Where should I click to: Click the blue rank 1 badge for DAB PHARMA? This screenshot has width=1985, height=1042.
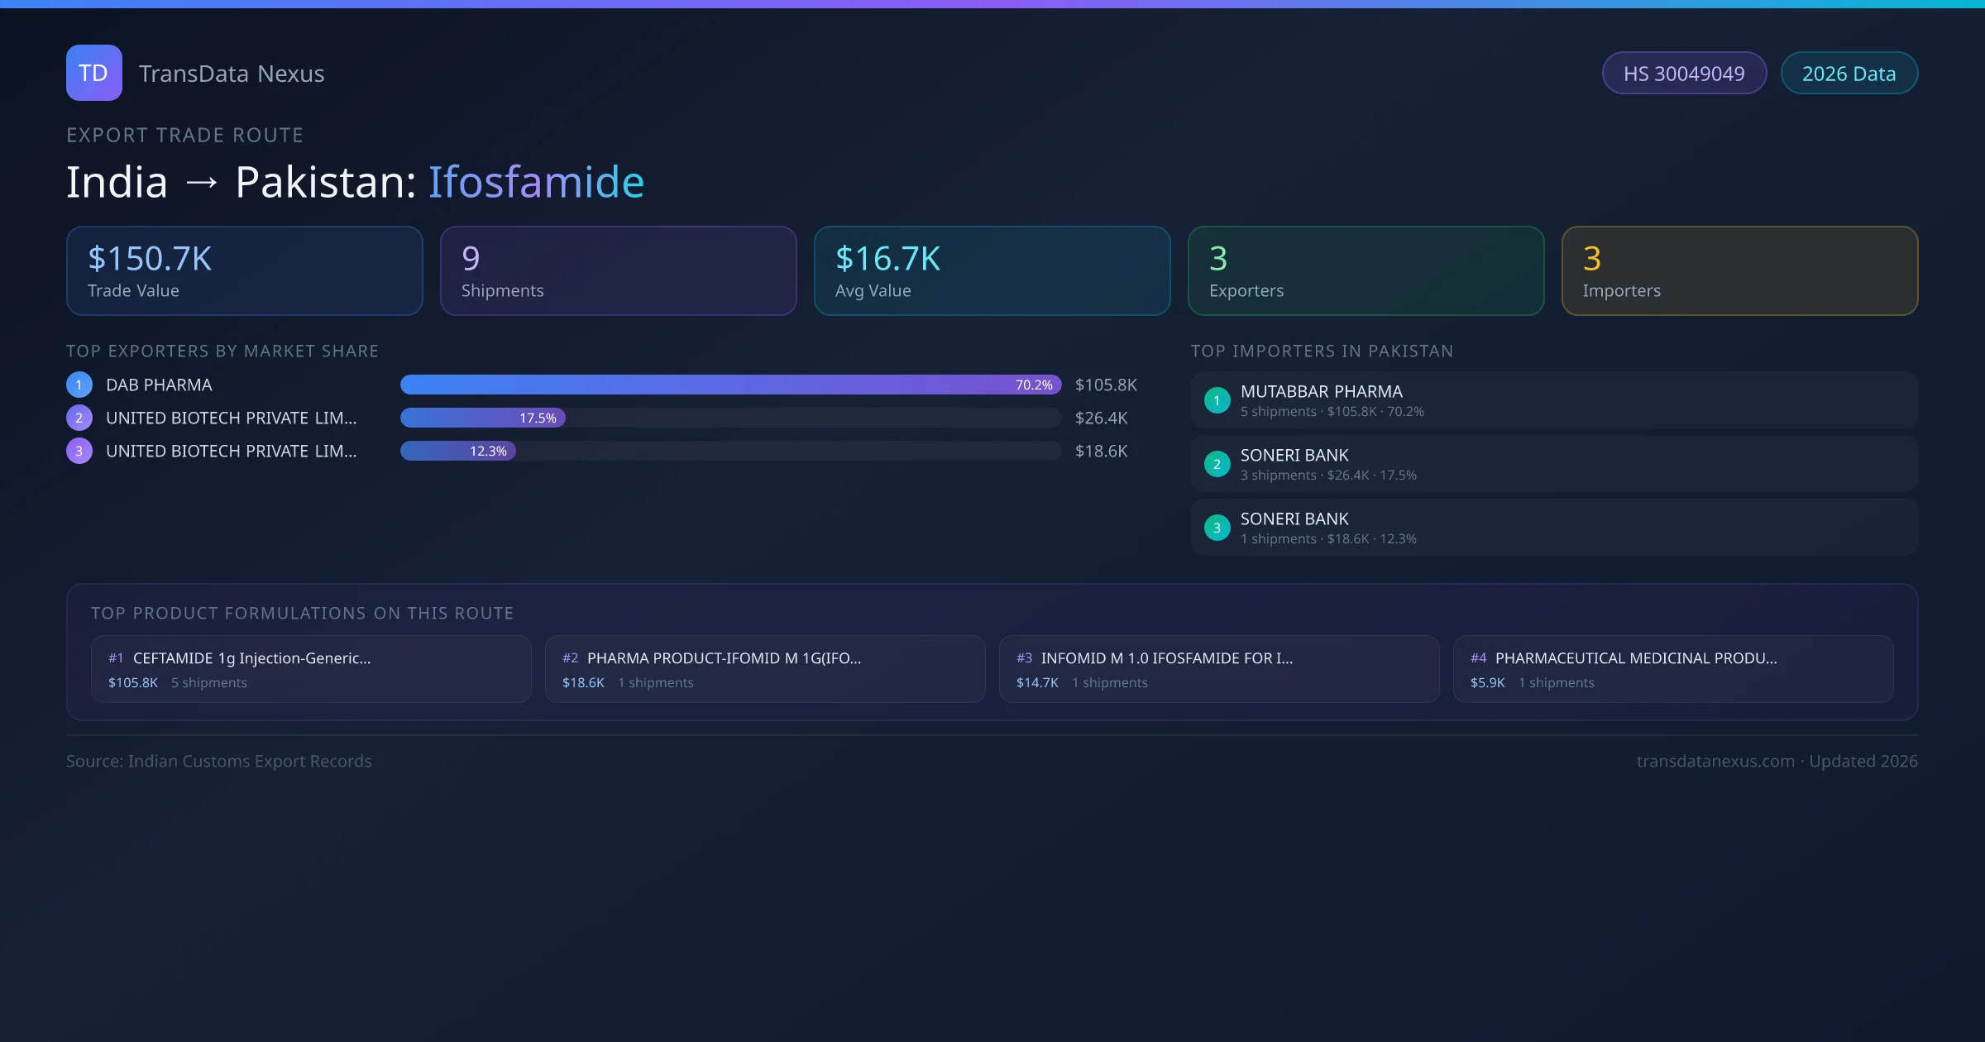pos(79,385)
